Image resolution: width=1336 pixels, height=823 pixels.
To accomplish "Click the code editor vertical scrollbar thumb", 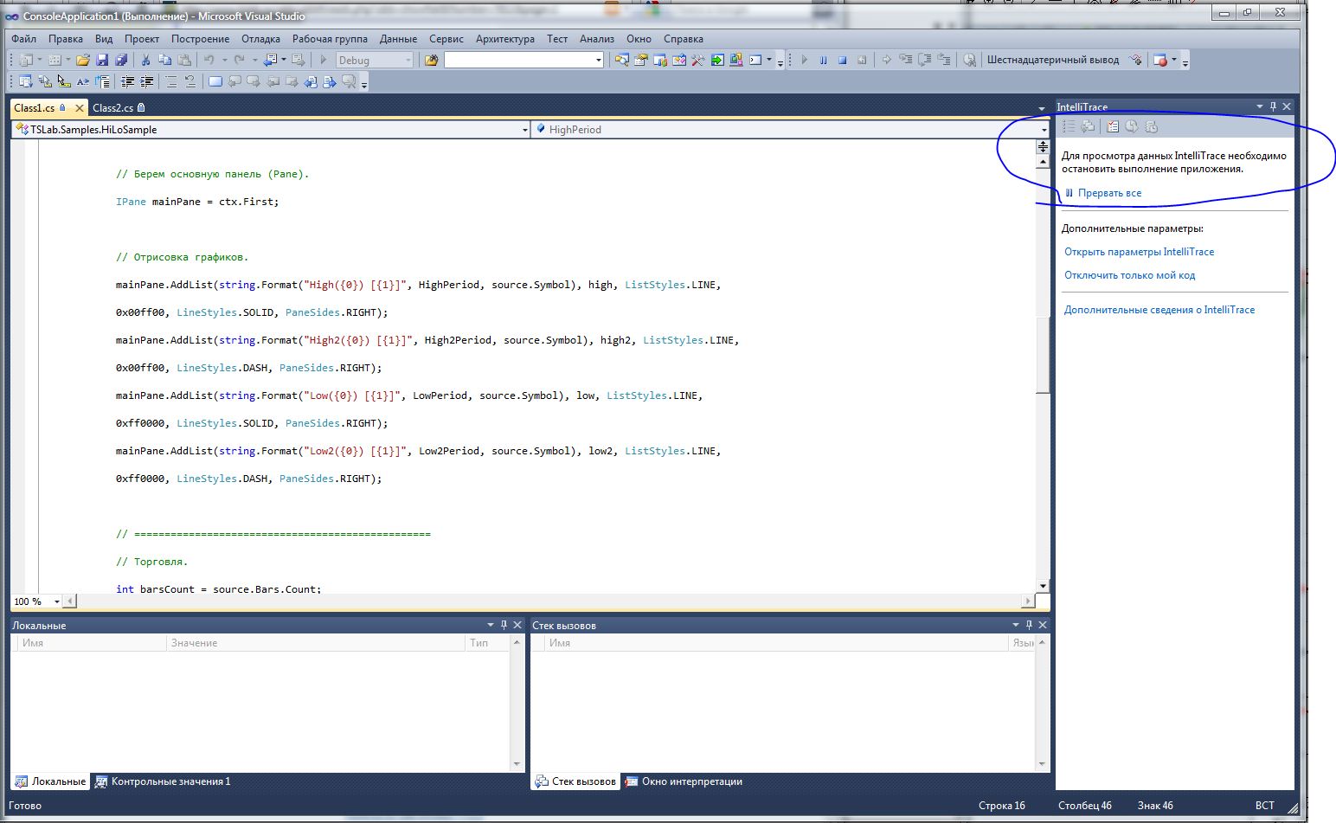I will click(x=1043, y=355).
